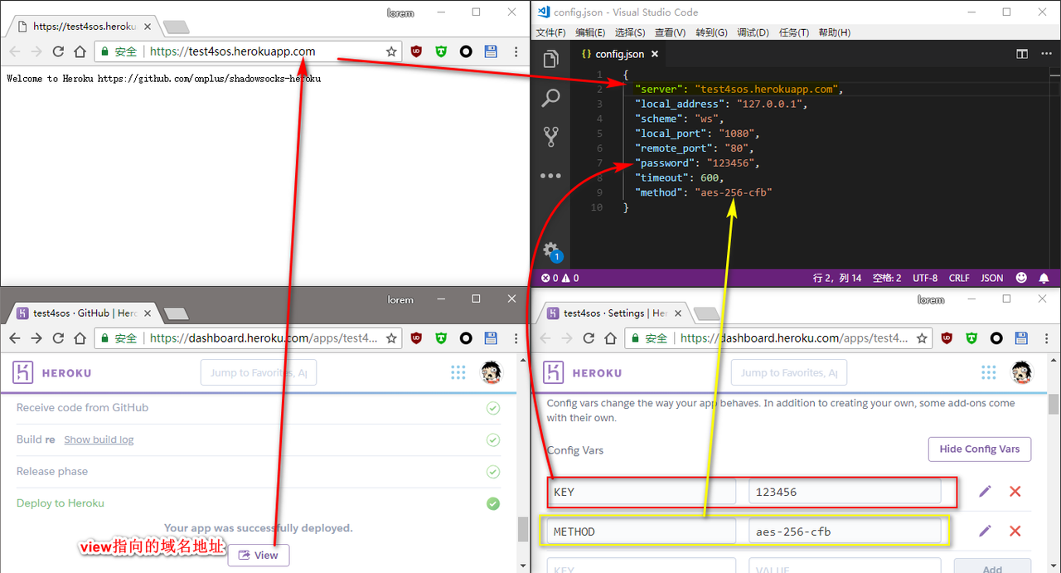Open the editor more actions ellipsis in VS Code
Screen dimensions: 1061x573
click(1045, 54)
